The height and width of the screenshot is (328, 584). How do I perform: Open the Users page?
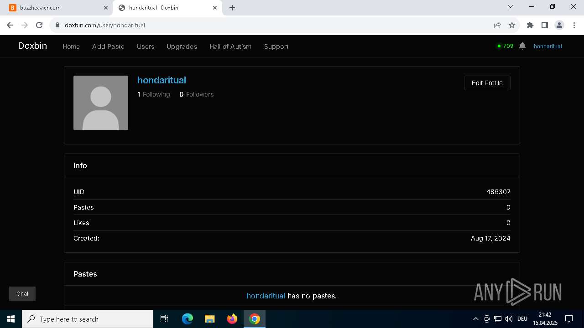(x=146, y=46)
